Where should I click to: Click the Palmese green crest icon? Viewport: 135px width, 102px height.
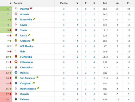click(x=16, y=99)
